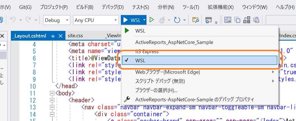Switch to the _Layout.cshtml tab

pos(30,36)
